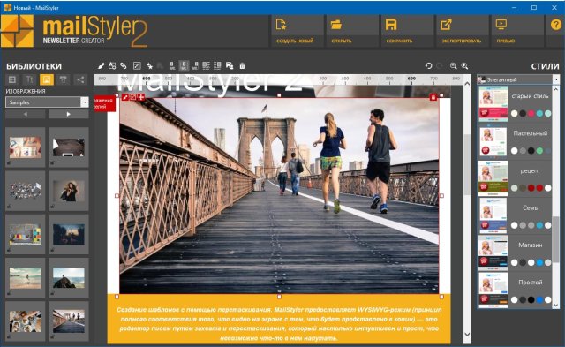The width and height of the screenshot is (565, 347).
Task: Zoom in on the canvas
Action: click(x=465, y=66)
